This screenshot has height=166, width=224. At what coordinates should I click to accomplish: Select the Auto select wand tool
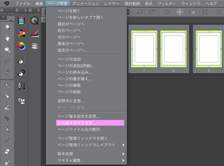(x=7, y=85)
